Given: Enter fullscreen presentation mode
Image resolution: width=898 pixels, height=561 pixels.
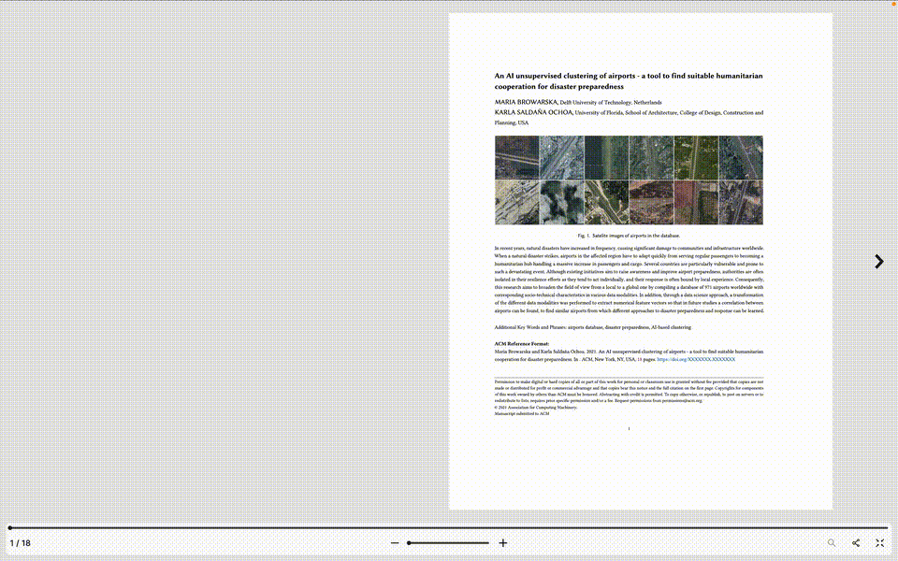Looking at the screenshot, I should point(879,542).
